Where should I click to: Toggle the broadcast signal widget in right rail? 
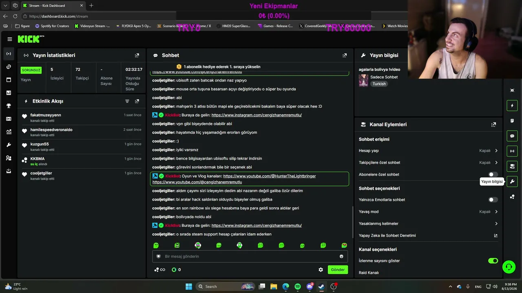click(x=512, y=151)
